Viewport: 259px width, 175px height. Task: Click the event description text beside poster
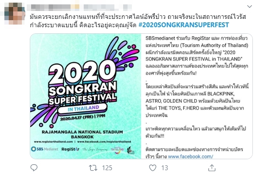(x=197, y=96)
